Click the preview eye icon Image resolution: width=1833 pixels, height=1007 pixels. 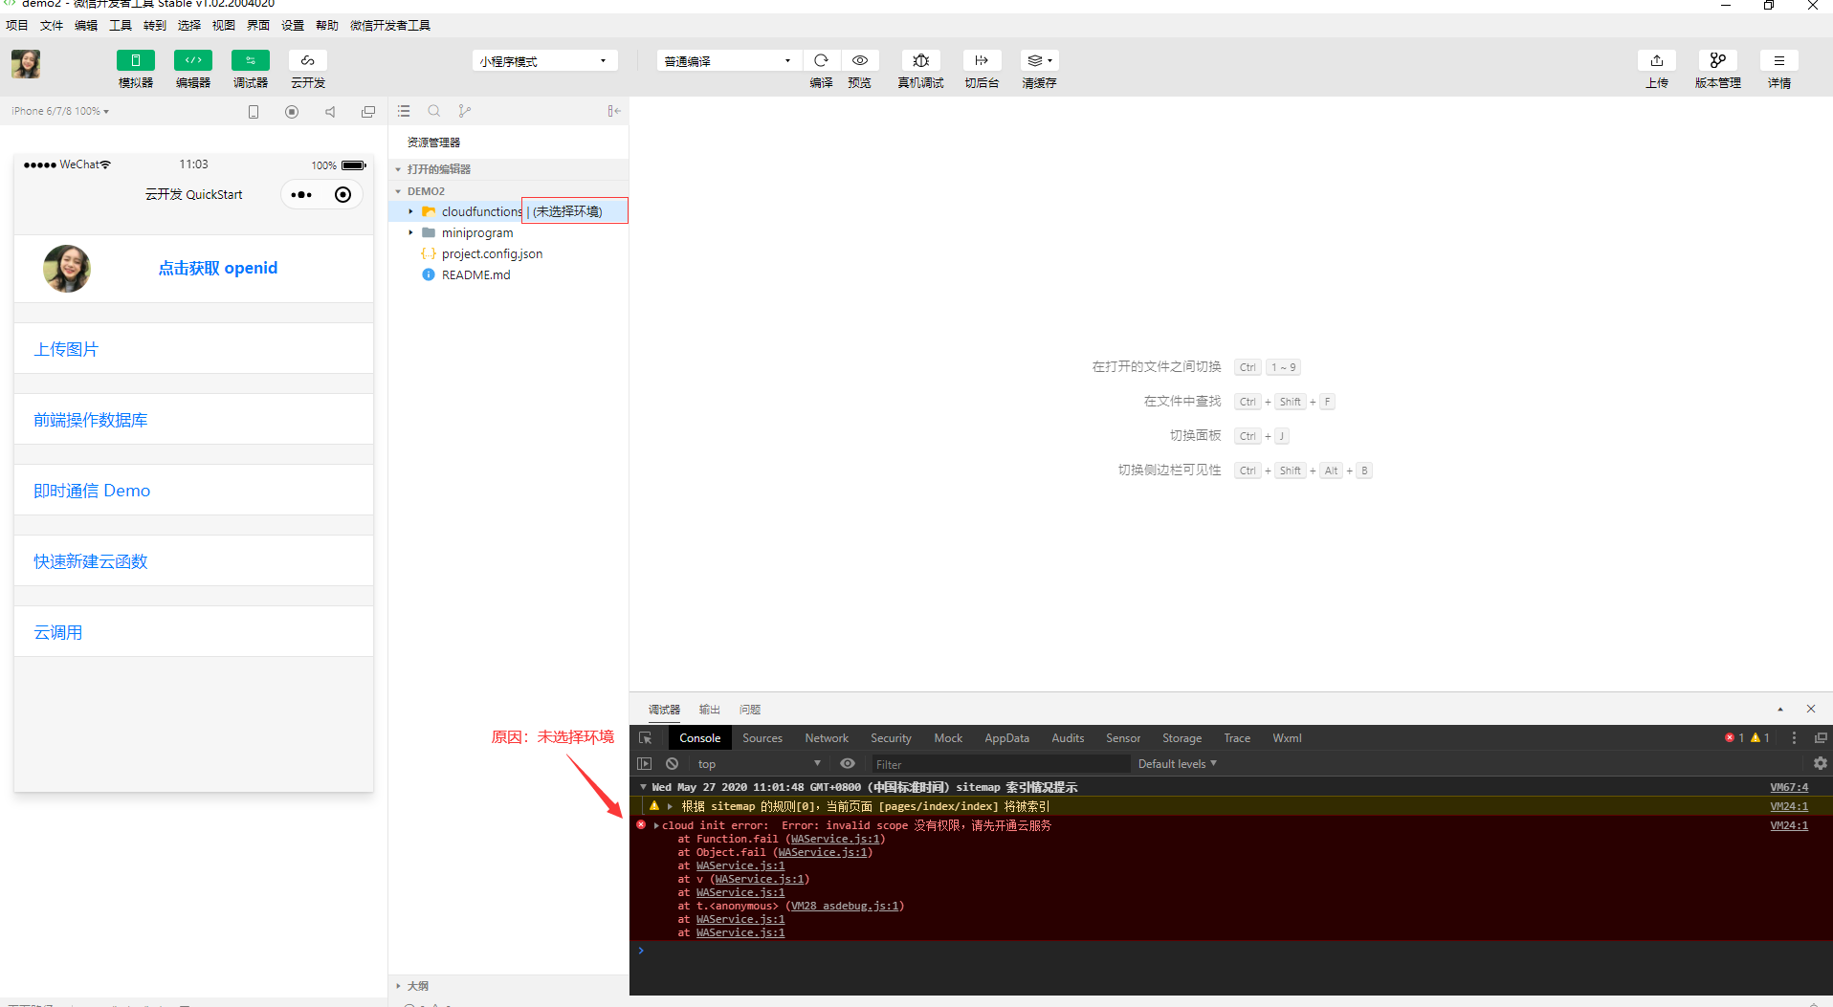tap(860, 60)
